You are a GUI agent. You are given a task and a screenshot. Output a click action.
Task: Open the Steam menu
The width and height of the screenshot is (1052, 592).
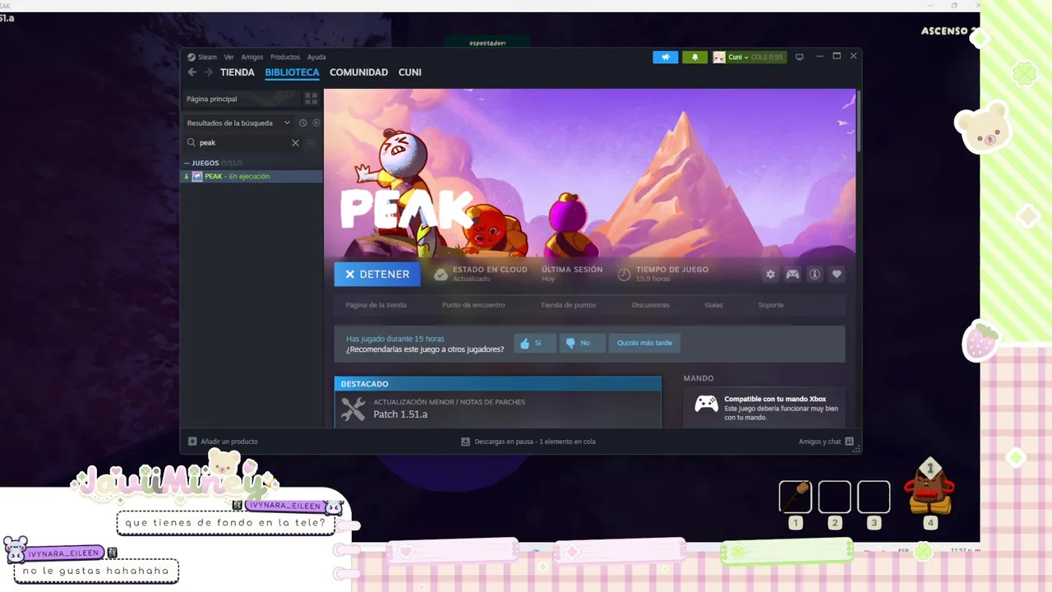click(x=202, y=58)
